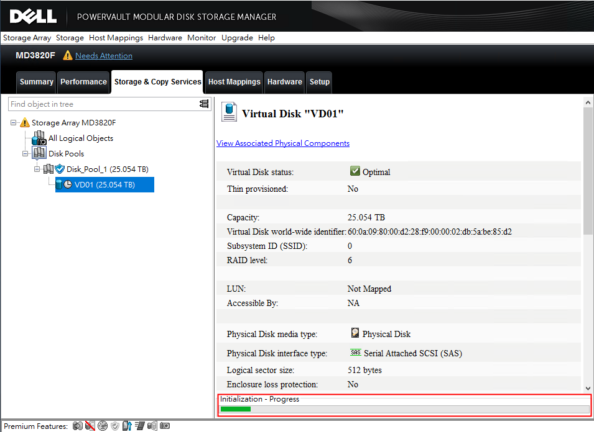
Task: Collapse the Disk_Pool_1 node
Action: coord(37,169)
